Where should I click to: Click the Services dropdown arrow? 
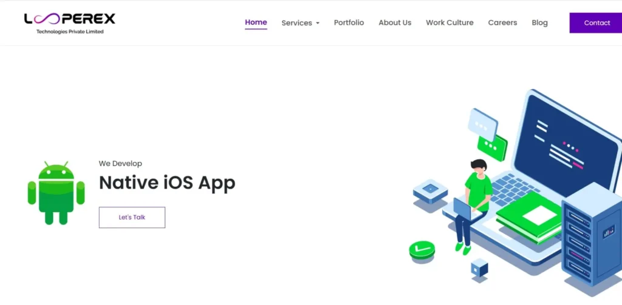318,24
